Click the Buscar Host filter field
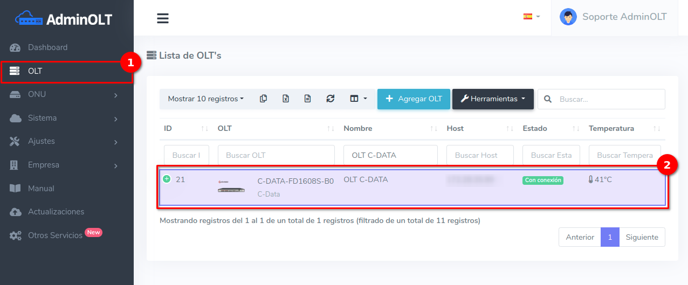Screen dimensions: 688x285 480,155
